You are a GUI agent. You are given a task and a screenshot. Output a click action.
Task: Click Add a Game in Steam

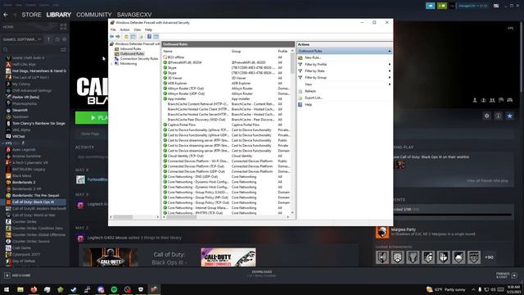point(17,275)
